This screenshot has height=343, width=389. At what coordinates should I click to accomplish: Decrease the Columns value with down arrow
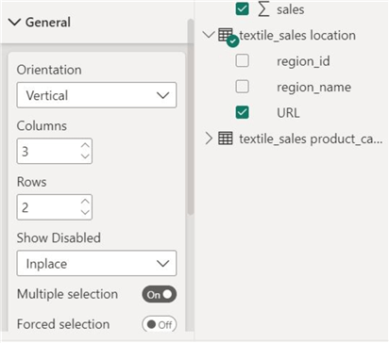pos(85,156)
